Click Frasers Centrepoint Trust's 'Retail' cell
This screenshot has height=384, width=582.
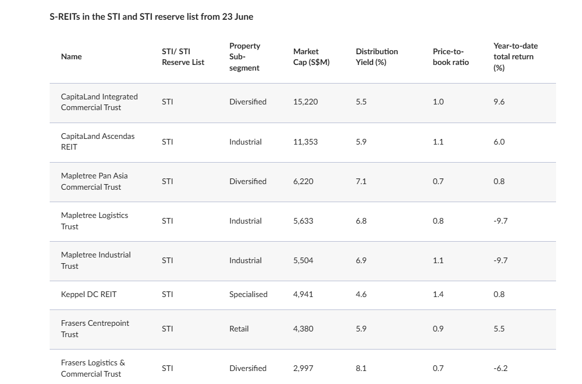point(239,329)
